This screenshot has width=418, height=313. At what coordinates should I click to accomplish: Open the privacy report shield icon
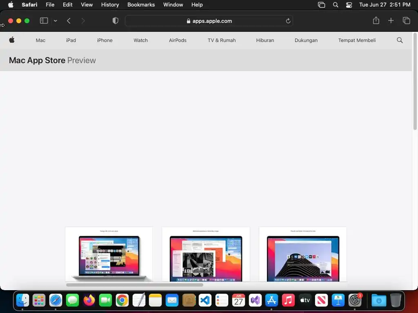tap(116, 21)
